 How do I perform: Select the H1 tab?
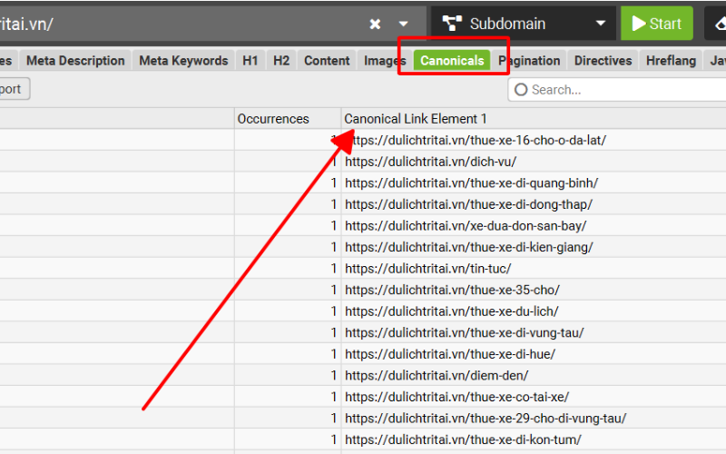pos(250,61)
